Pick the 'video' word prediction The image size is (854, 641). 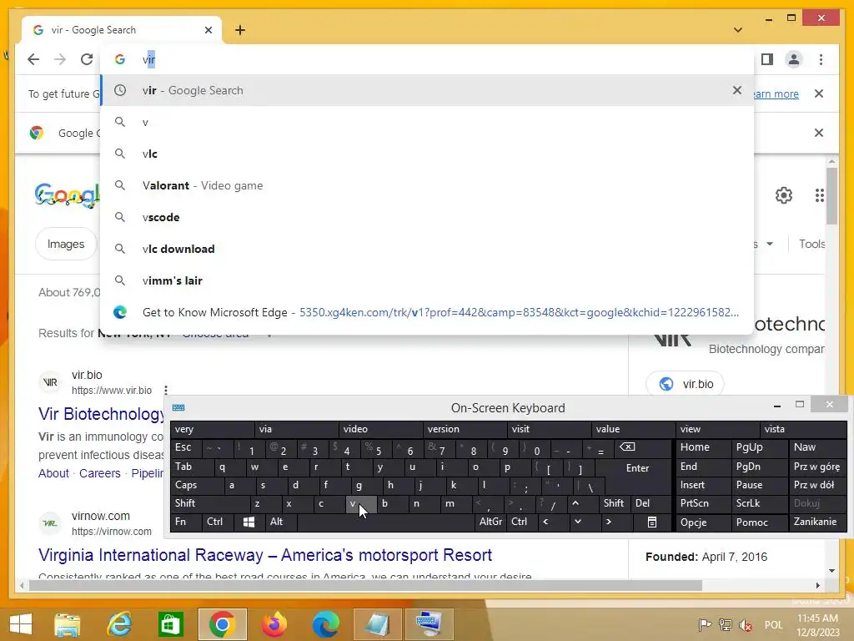click(380, 429)
